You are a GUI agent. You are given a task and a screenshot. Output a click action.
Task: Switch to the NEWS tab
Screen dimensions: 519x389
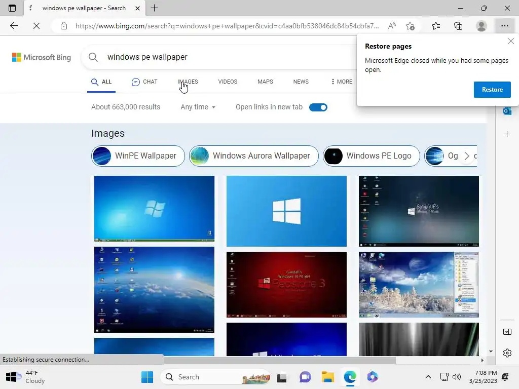301,82
